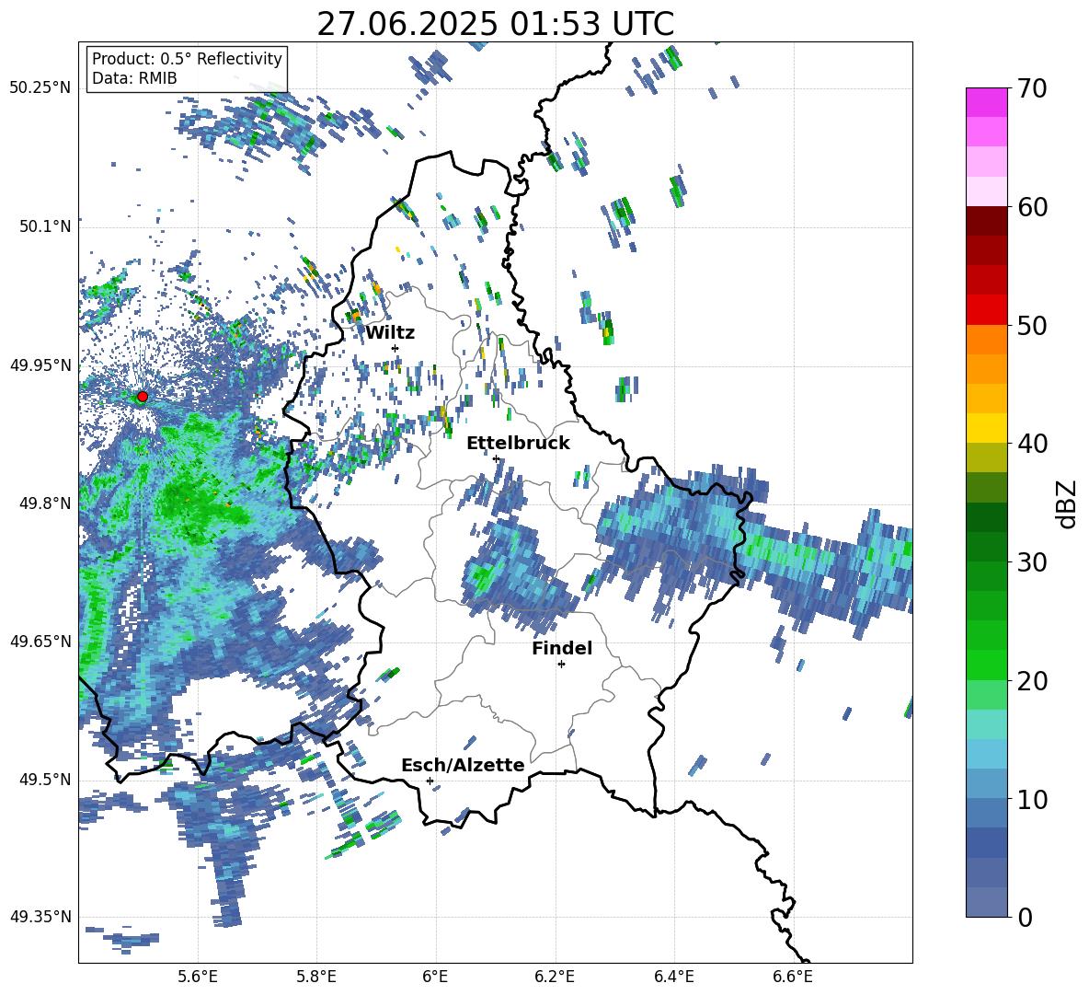The image size is (1089, 995).
Task: Click the Esch/Alzette city label
Action: click(463, 765)
